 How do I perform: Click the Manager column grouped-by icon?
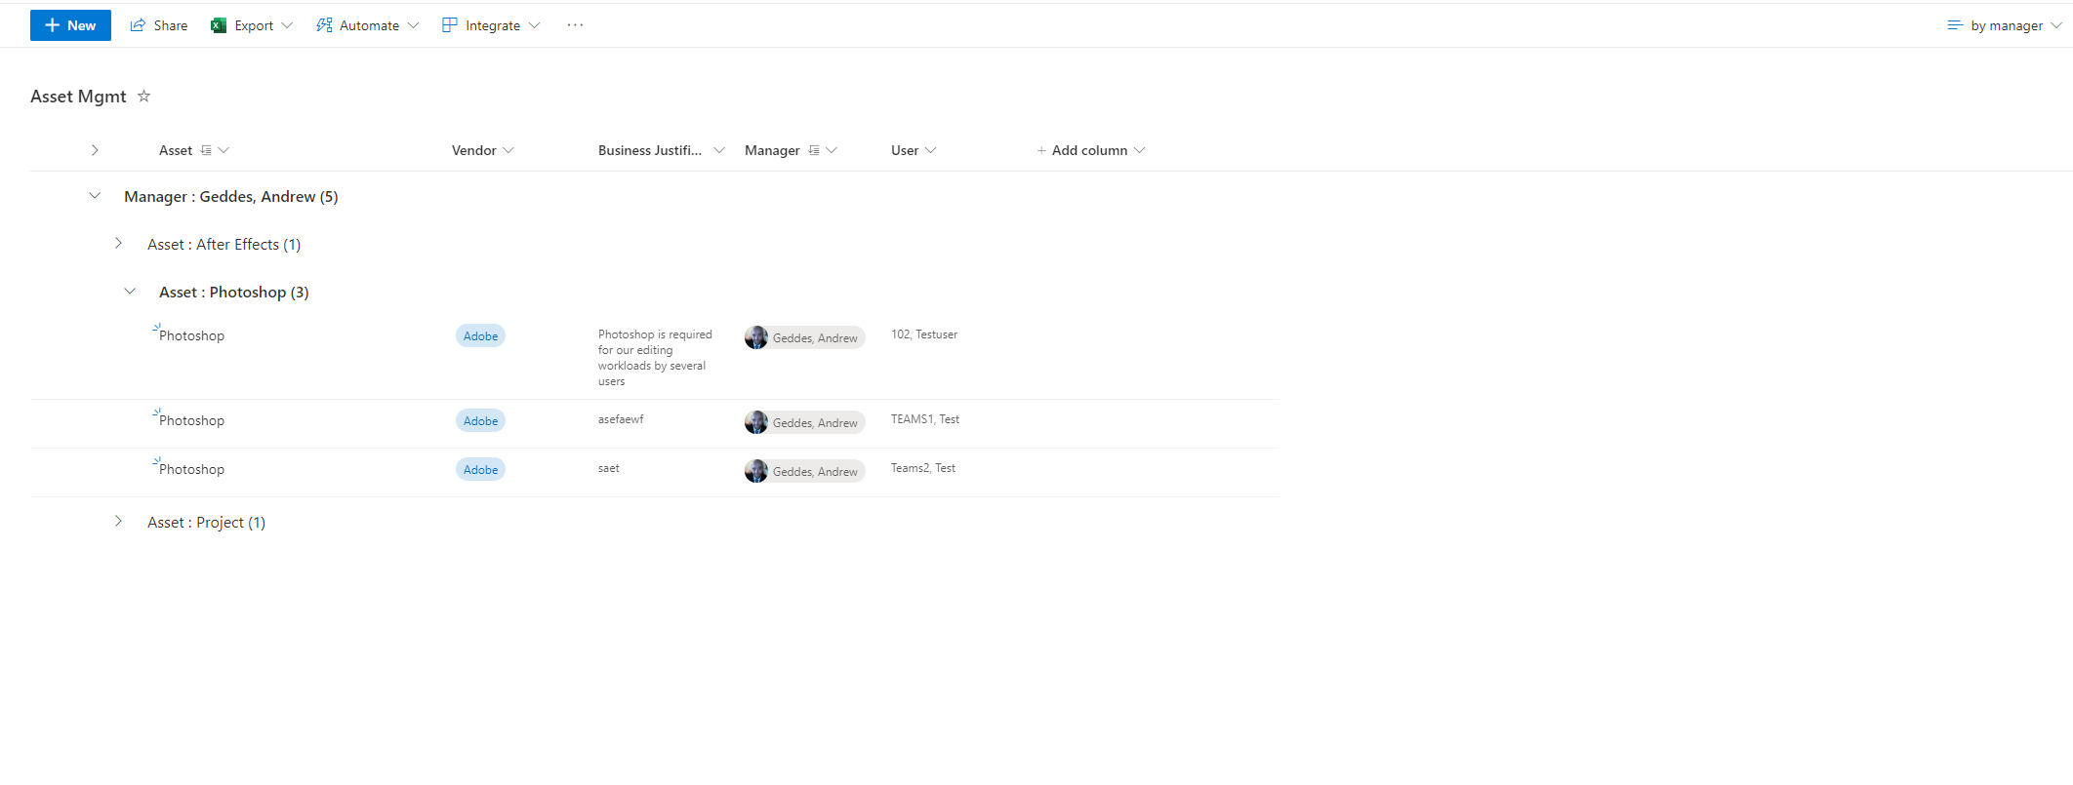pos(814,150)
